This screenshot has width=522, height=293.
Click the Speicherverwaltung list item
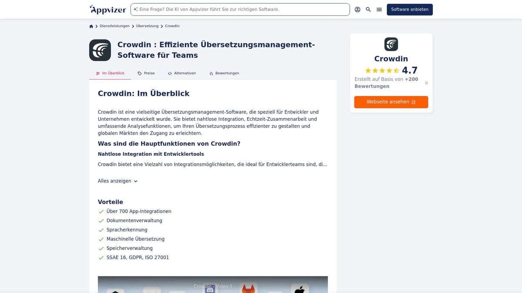[130, 248]
